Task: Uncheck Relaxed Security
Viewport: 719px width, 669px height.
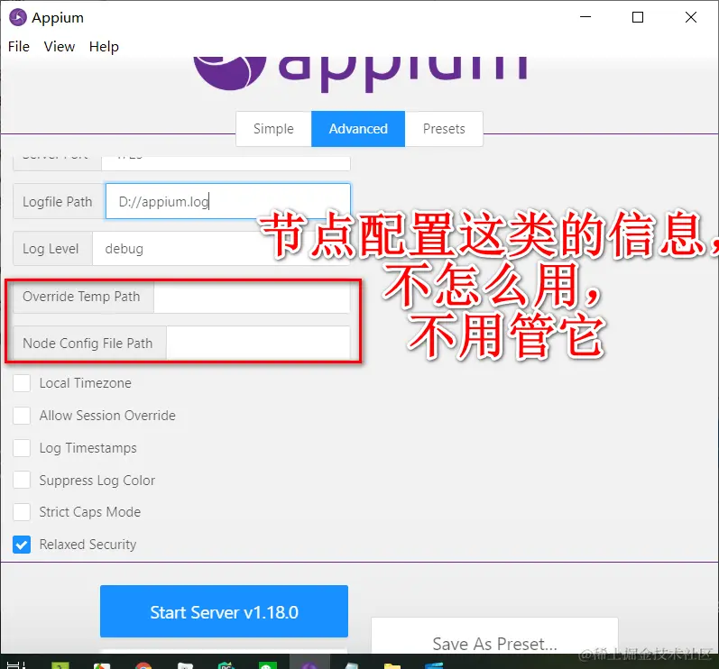Action: coord(22,545)
